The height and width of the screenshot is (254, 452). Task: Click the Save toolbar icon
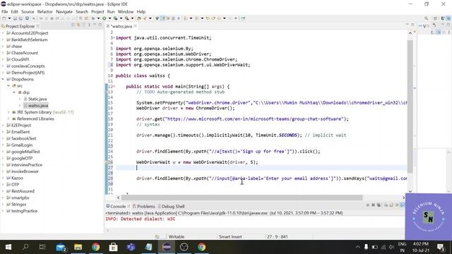(x=15, y=18)
